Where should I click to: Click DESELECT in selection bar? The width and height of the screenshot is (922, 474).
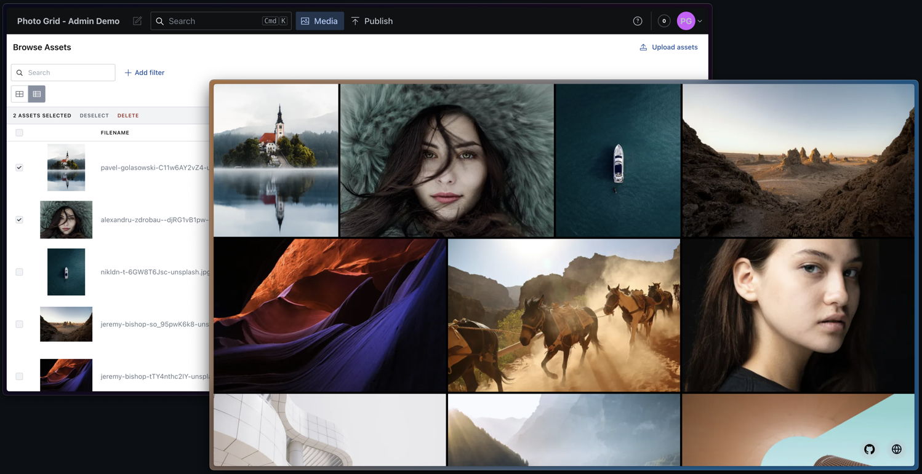pos(94,116)
